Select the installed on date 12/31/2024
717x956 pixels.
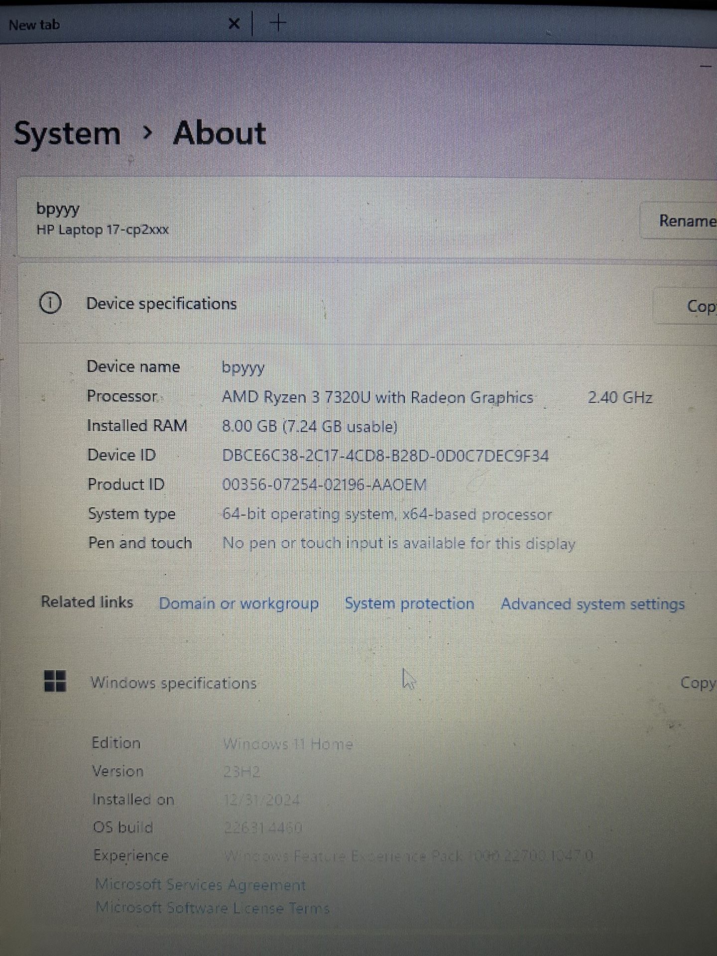(x=262, y=801)
